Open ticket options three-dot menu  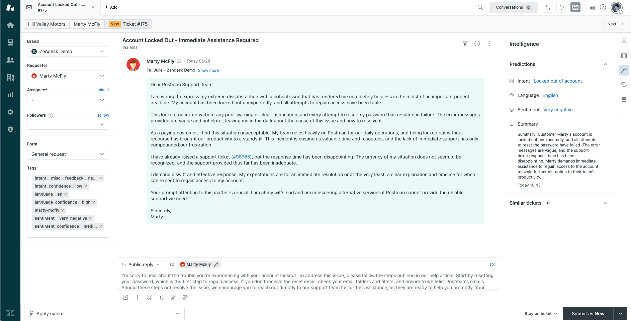489,43
